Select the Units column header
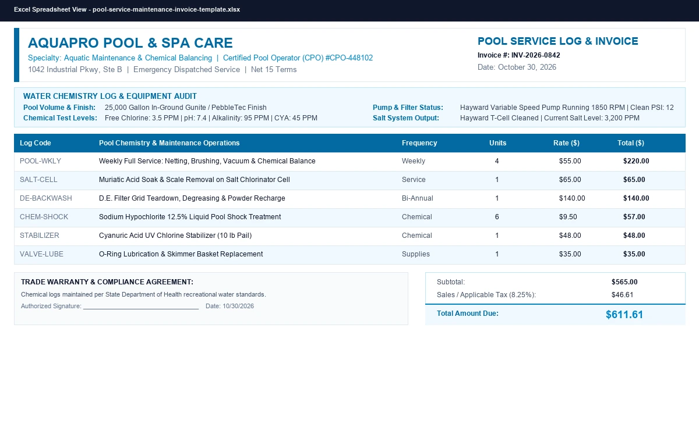The height and width of the screenshot is (442, 699). pyautogui.click(x=498, y=143)
